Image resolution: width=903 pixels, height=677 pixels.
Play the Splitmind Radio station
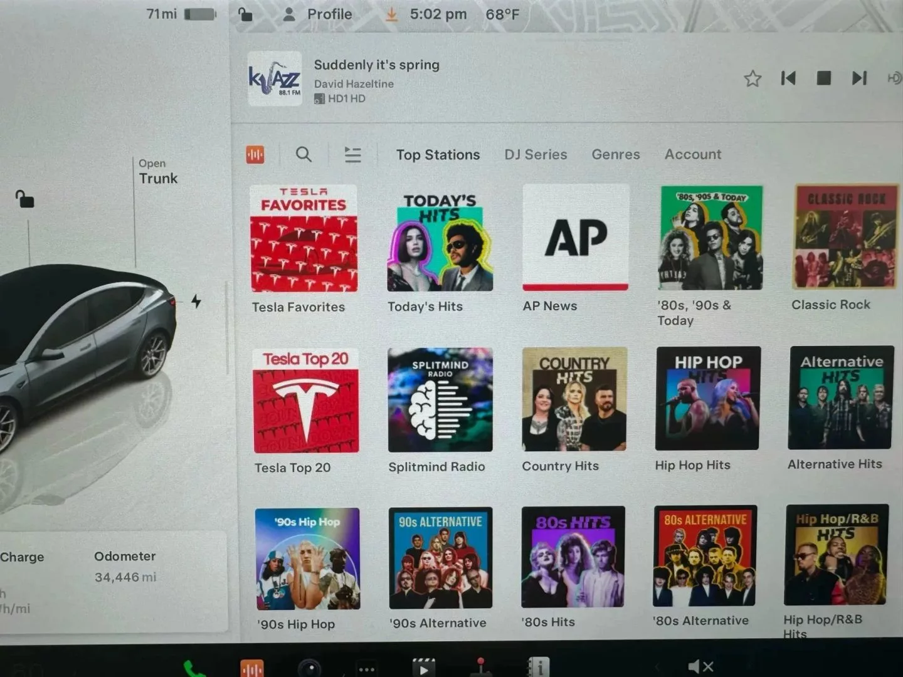[x=440, y=400]
